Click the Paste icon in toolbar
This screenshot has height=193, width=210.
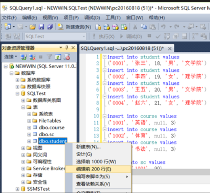click(152, 27)
